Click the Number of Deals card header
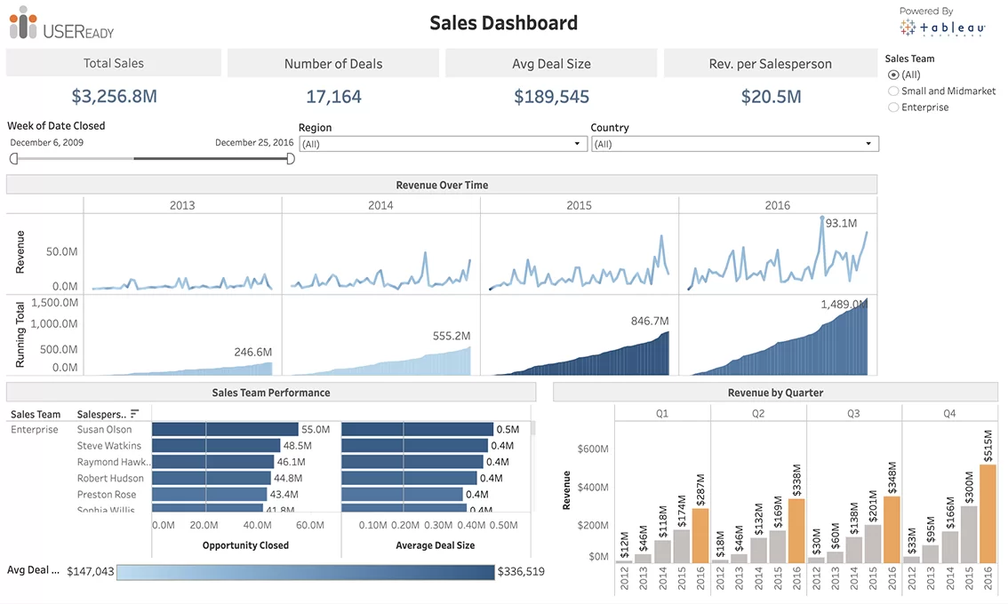Screen dimensions: 1008x604 pyautogui.click(x=333, y=64)
